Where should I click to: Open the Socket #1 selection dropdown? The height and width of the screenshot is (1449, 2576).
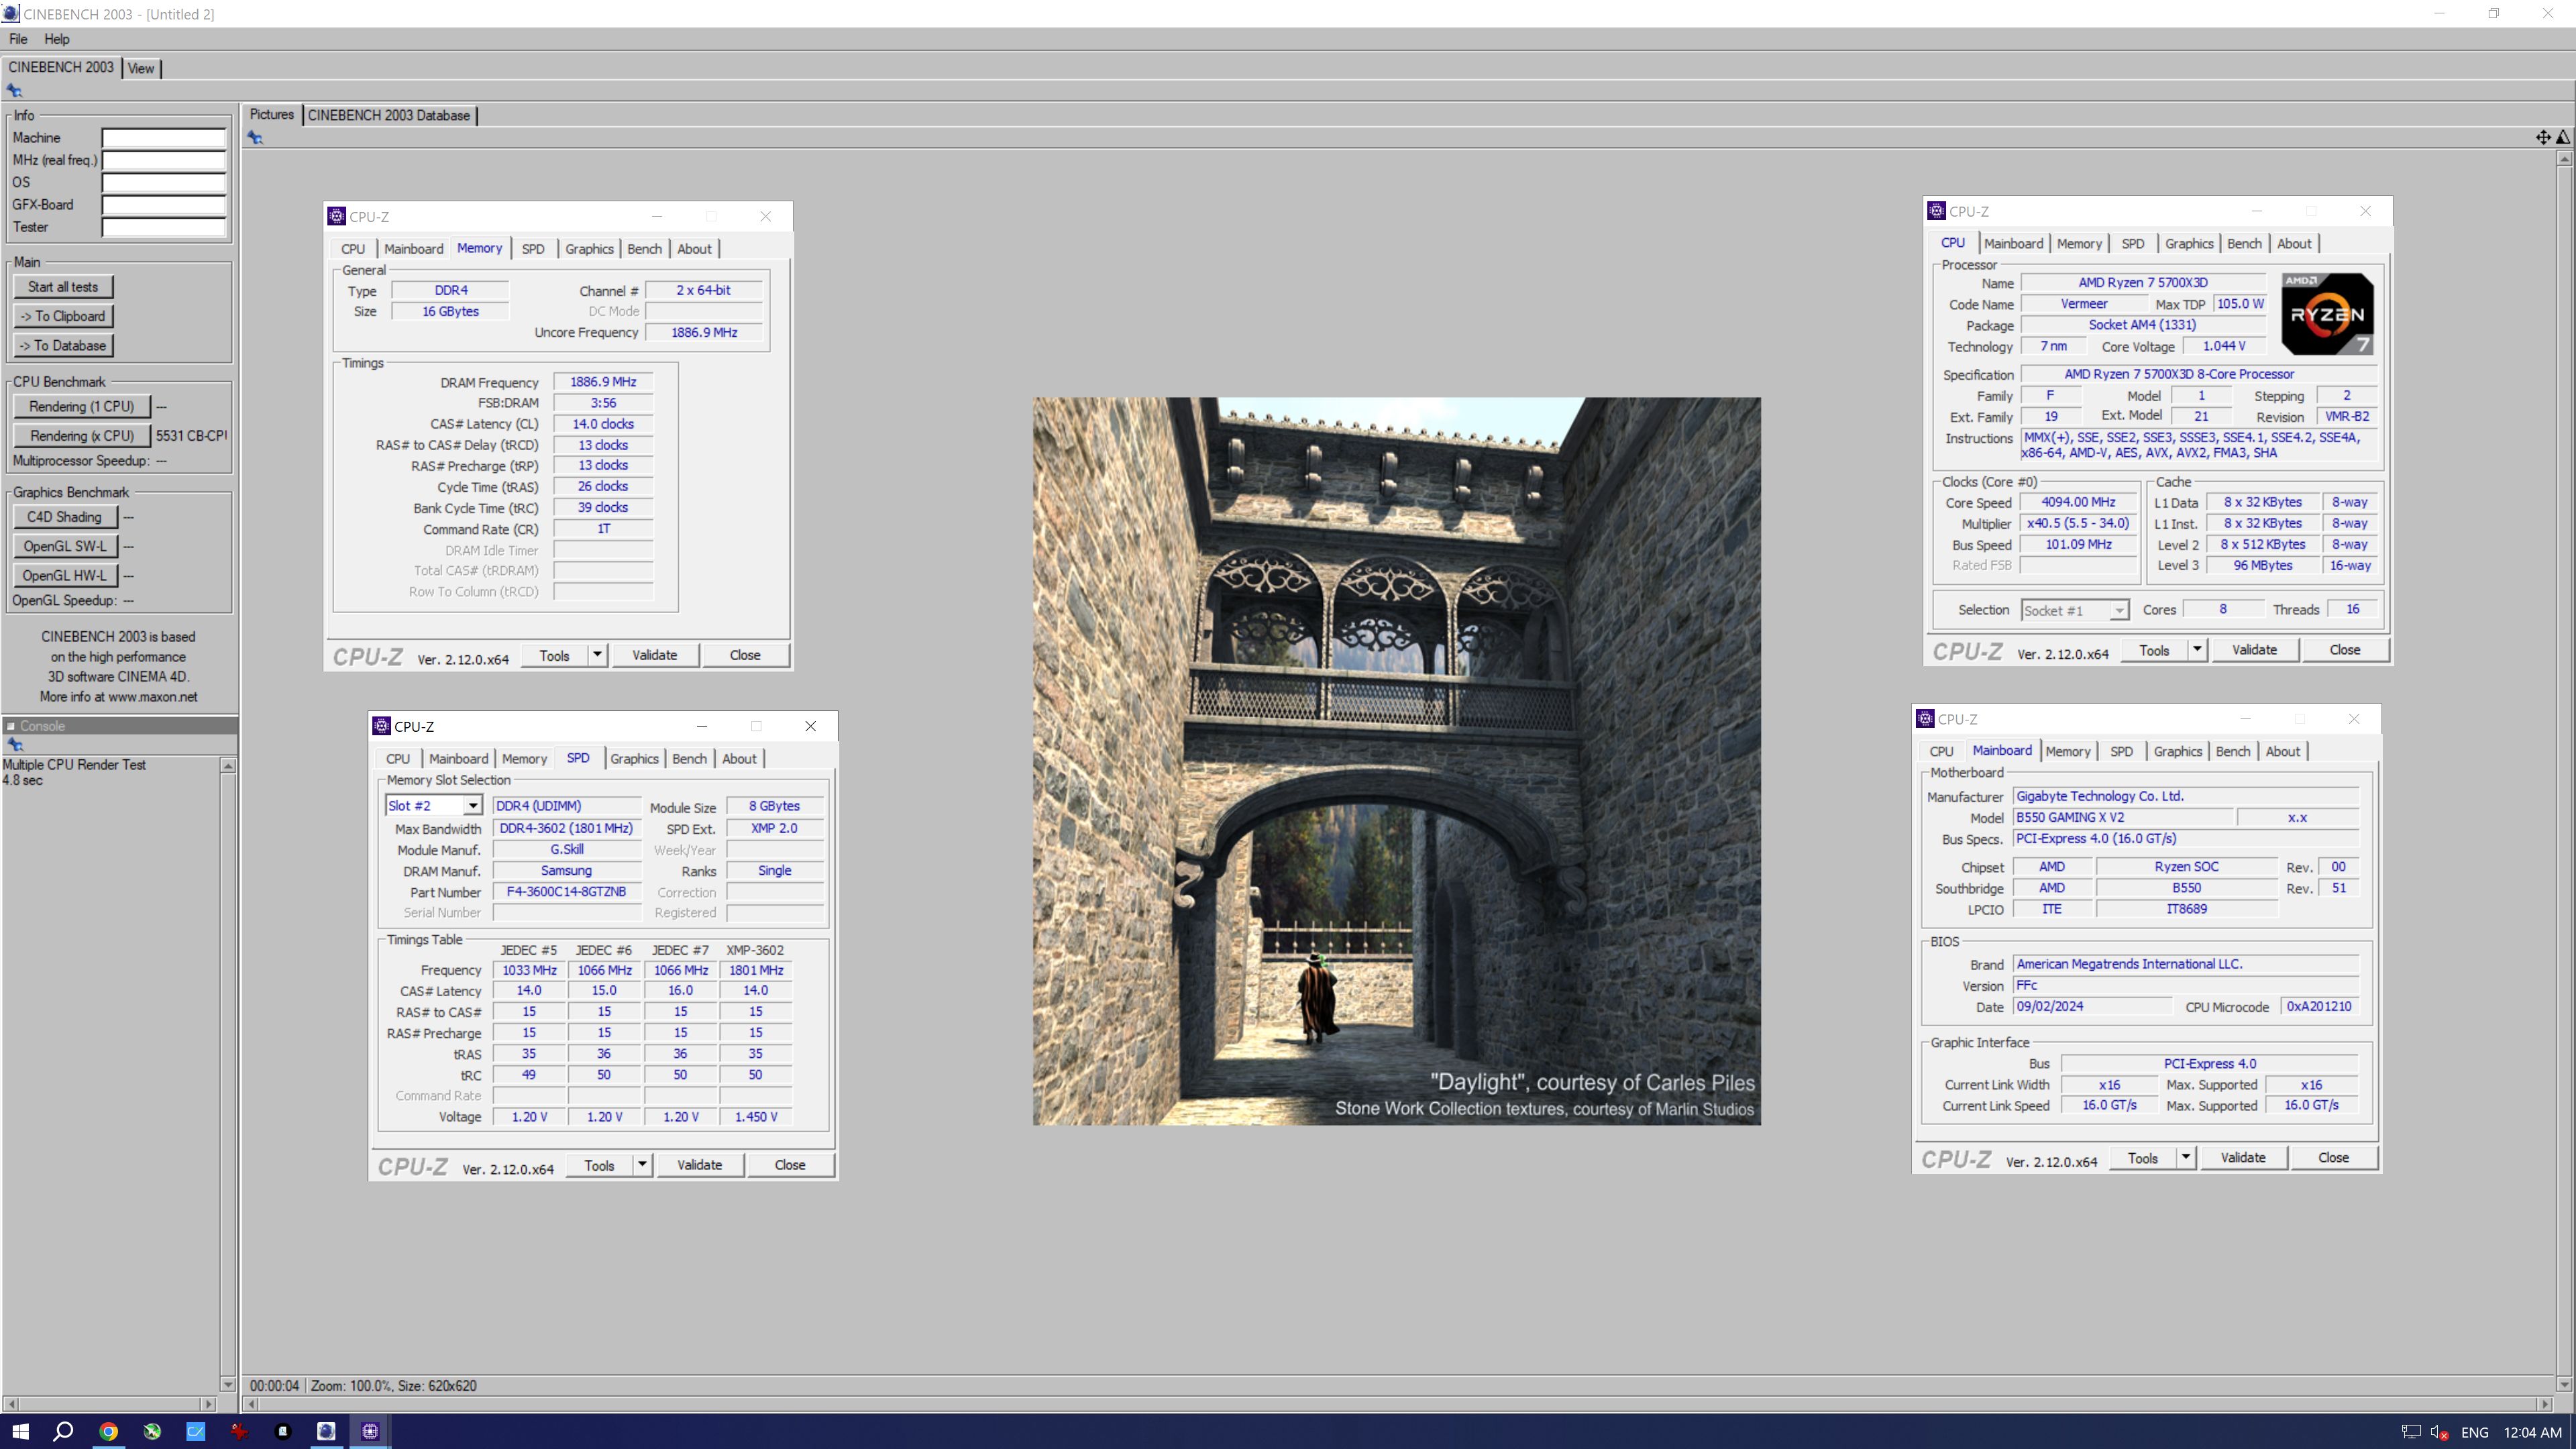[x=2119, y=610]
